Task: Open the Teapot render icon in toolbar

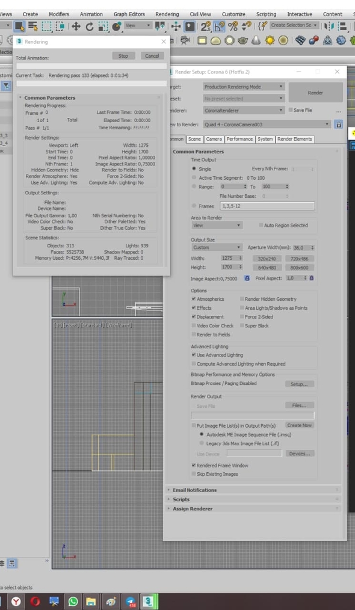Action: (x=243, y=40)
